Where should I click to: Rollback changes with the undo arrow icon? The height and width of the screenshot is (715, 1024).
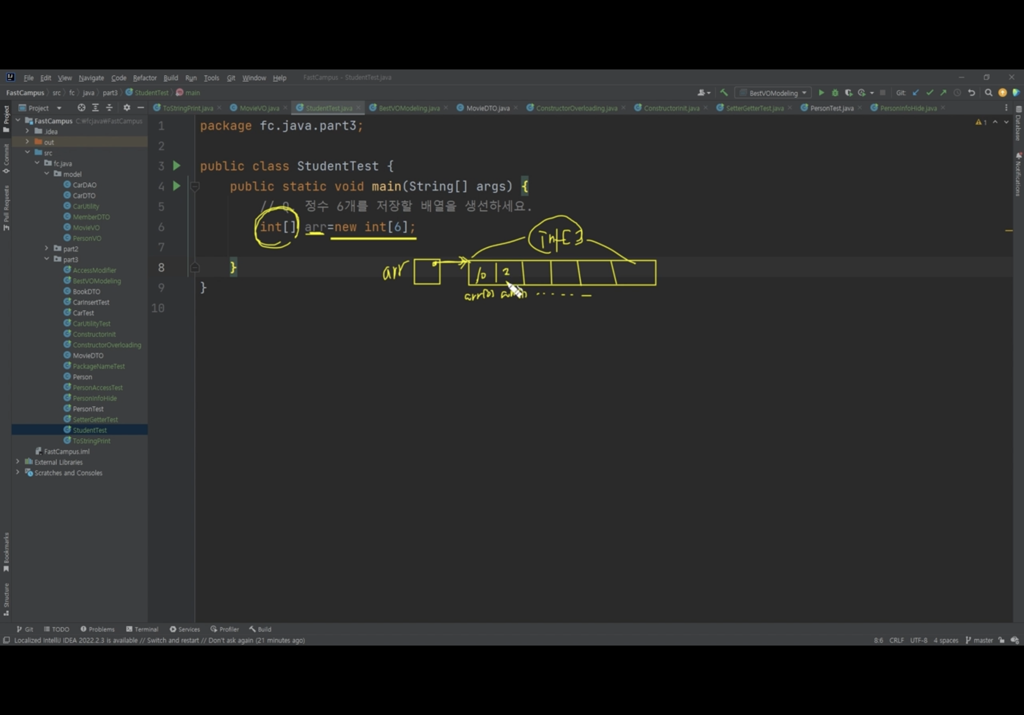tap(971, 93)
